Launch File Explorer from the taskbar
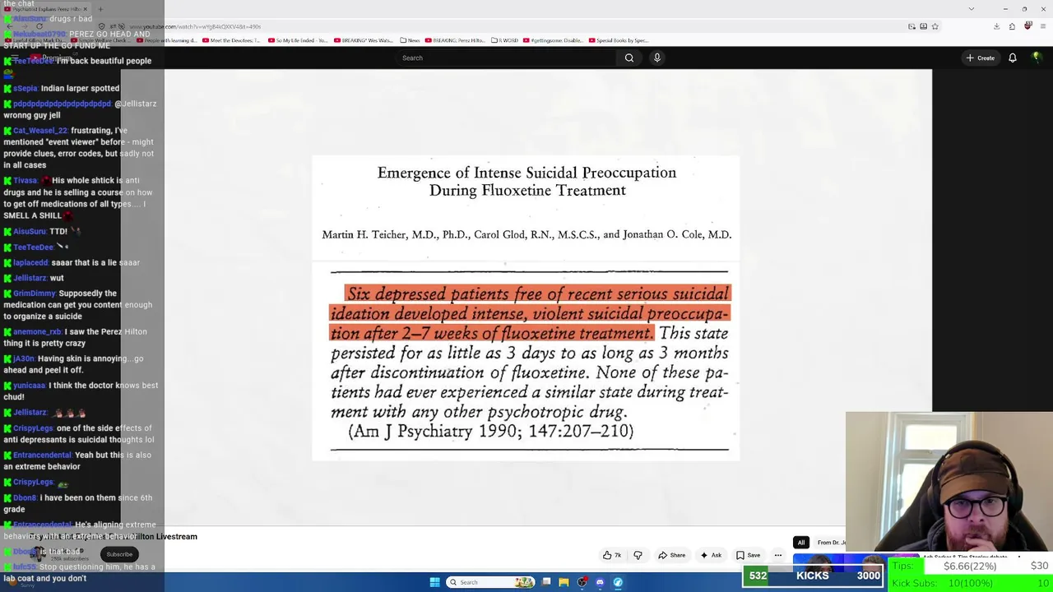This screenshot has width=1053, height=592. [x=564, y=582]
